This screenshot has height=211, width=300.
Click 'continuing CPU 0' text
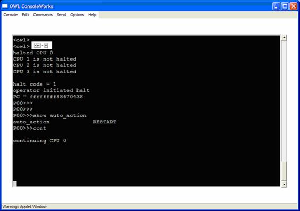pos(40,141)
